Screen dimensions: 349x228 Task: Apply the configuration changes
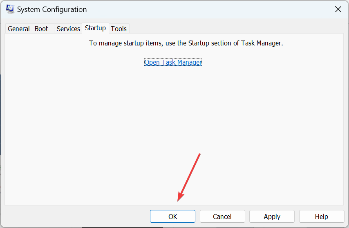(x=272, y=217)
